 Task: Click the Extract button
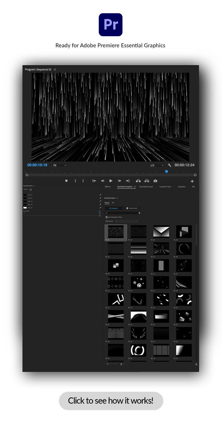(x=147, y=181)
